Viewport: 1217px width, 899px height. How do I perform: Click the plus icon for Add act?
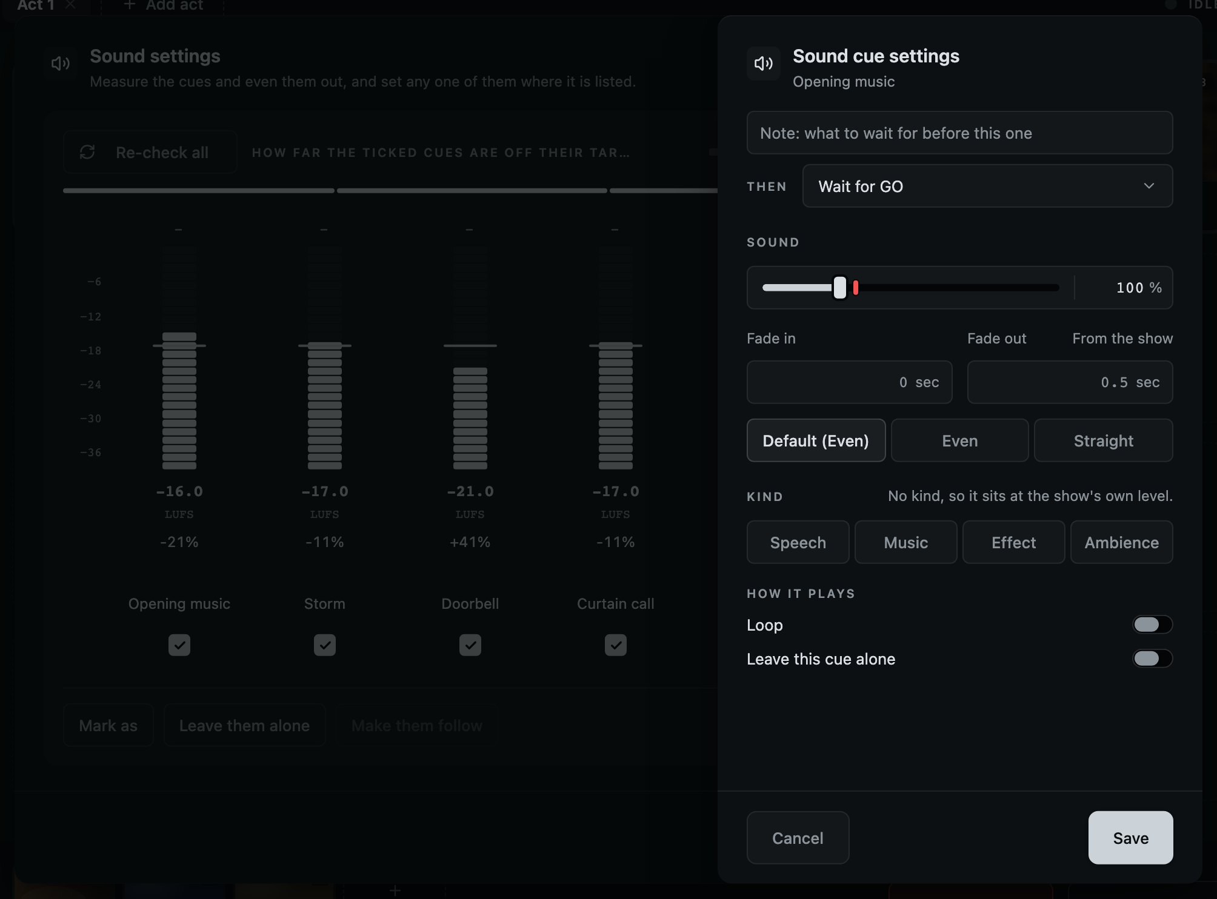click(129, 5)
